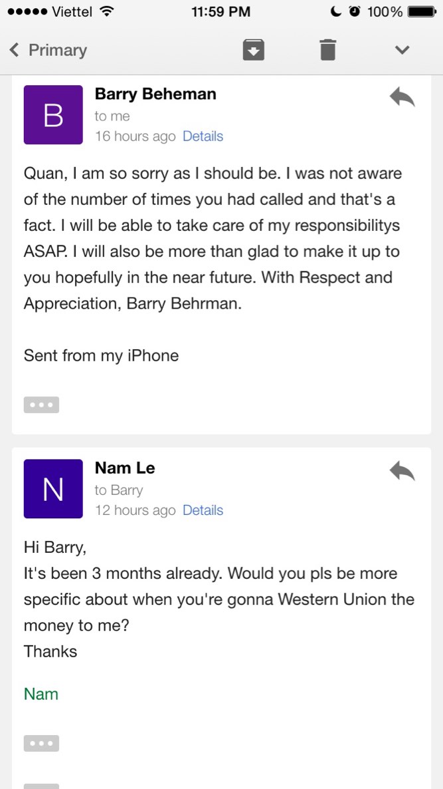Viewport: 443px width, 789px height.
Task: Tap Nam Le's N avatar
Action: point(53,488)
